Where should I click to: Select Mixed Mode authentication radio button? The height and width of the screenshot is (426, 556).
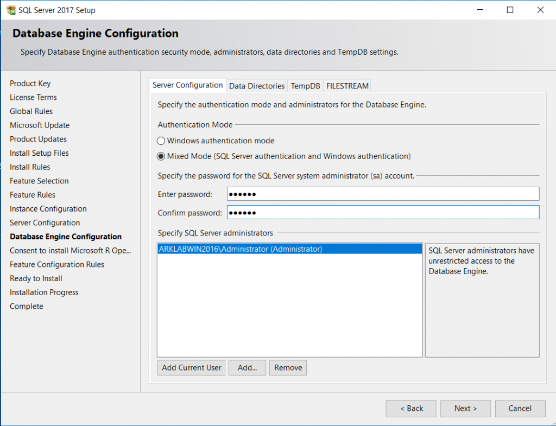point(161,156)
